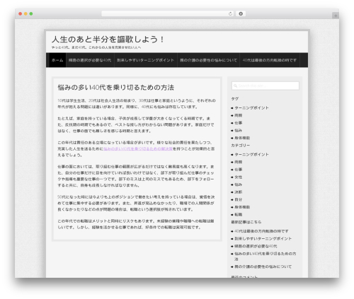Select 自分 category
The height and width of the screenshot is (299, 354).
pyautogui.click(x=239, y=199)
